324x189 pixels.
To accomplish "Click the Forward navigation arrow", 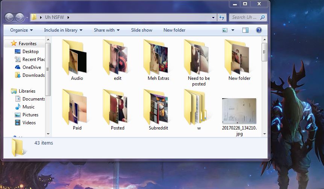I will coord(20,17).
